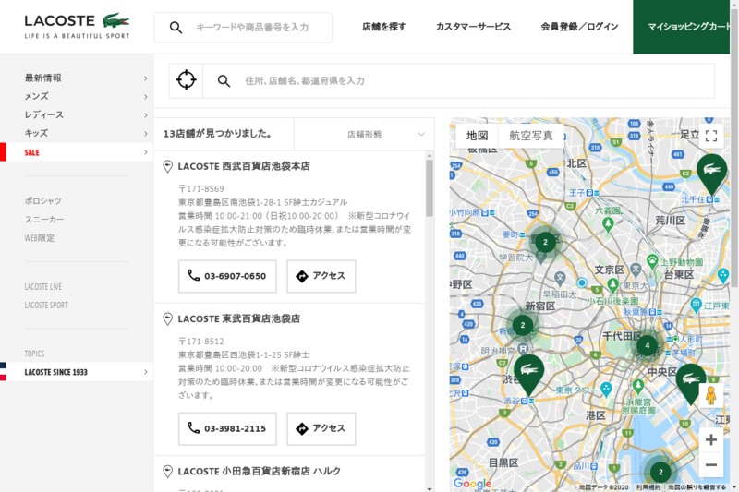This screenshot has height=492, width=739.
Task: Click keyword search input field
Action: click(252, 28)
